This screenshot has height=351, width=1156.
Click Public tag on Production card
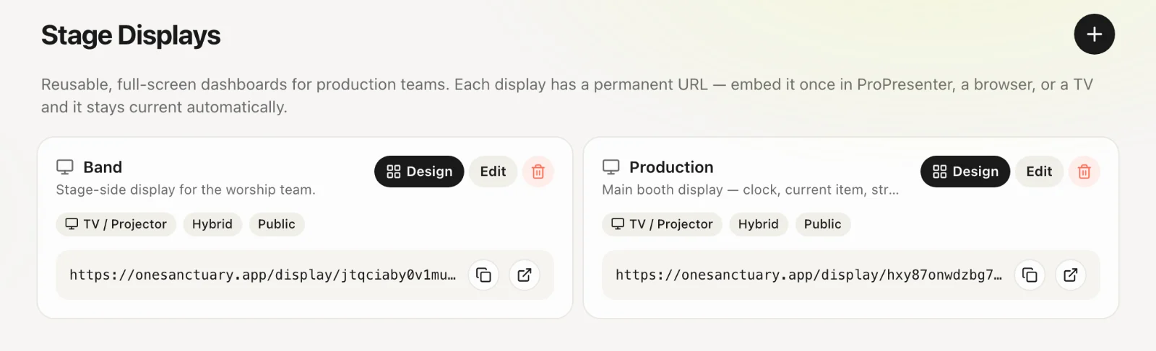click(823, 224)
